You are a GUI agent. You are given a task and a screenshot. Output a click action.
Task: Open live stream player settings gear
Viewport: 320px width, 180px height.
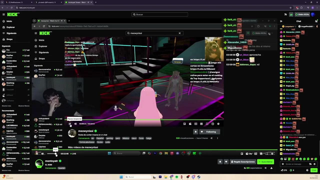coord(272,153)
